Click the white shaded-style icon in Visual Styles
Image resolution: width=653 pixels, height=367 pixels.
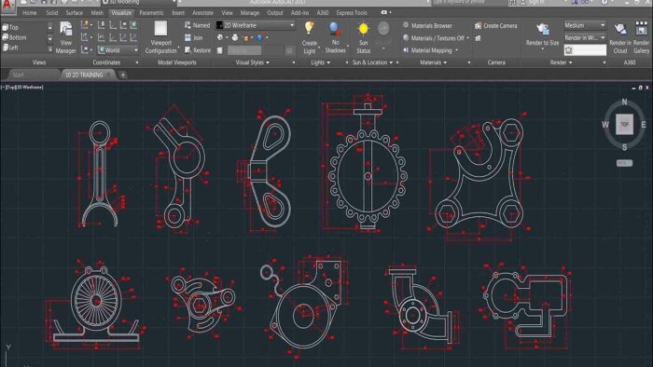(235, 38)
